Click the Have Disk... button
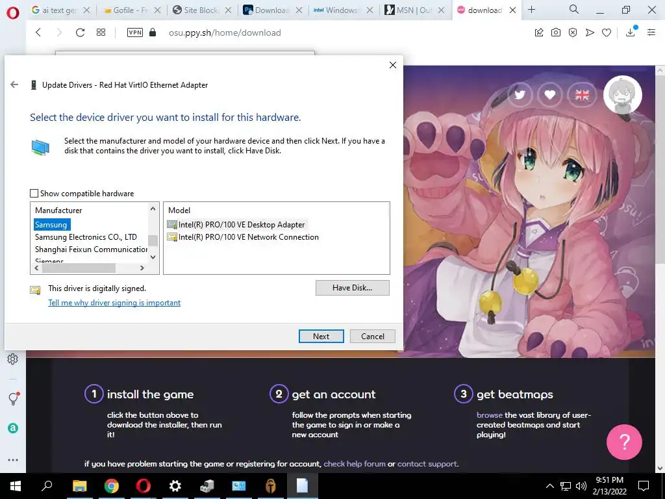 (353, 288)
